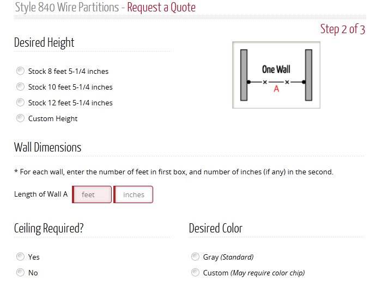
Task: Click the Step 2 of 3 indicator
Action: [343, 29]
